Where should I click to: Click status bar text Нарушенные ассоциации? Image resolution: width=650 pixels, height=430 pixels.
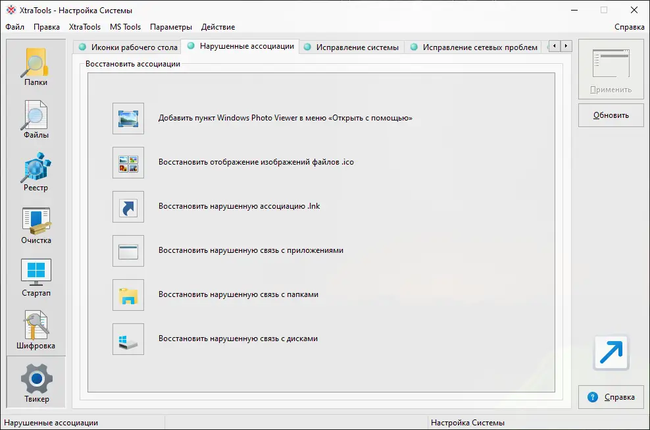tap(51, 423)
